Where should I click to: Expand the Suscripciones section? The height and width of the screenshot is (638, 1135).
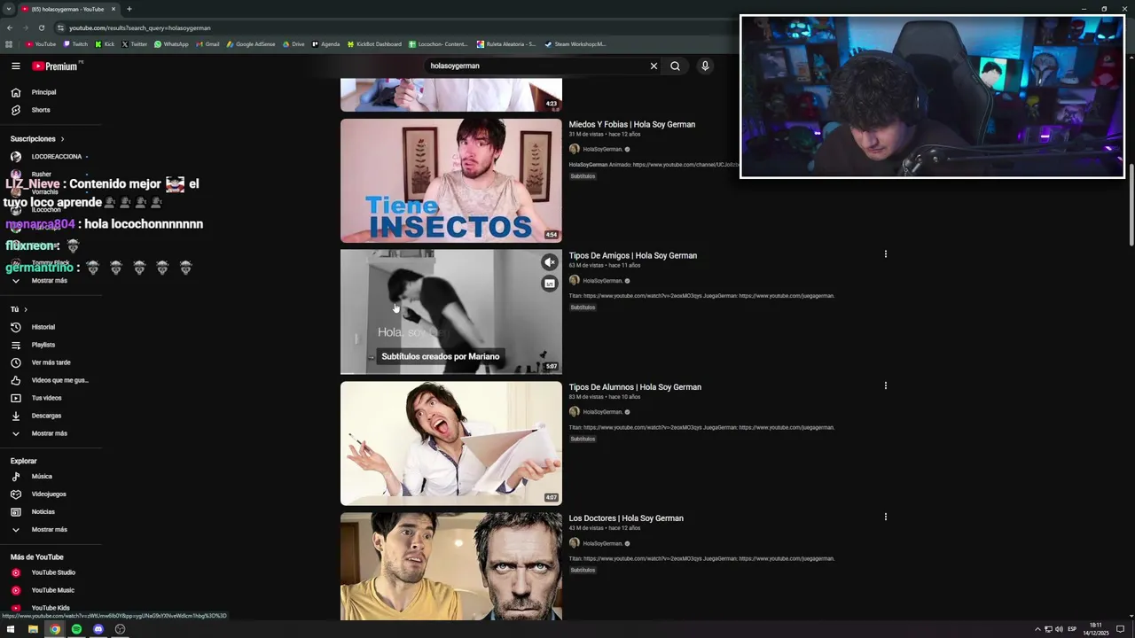click(x=37, y=139)
